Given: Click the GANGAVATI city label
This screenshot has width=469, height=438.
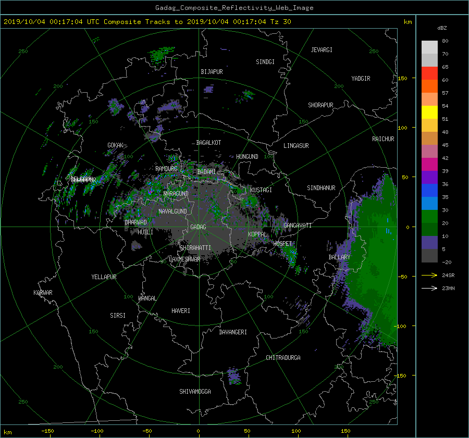Looking at the screenshot, I should click(298, 225).
